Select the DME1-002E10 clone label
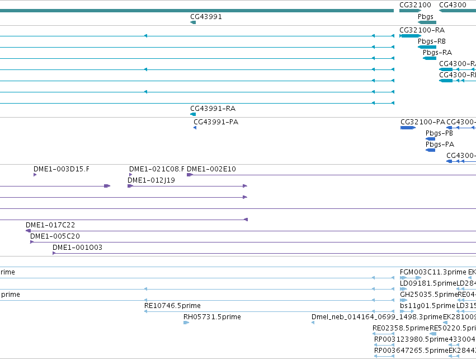 (x=211, y=169)
